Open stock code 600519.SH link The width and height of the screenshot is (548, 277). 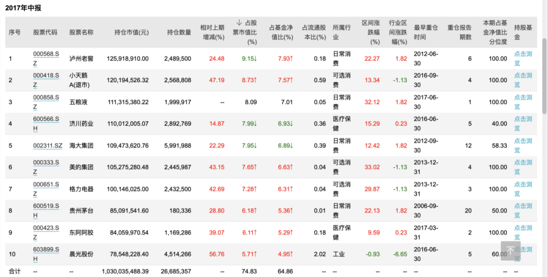coord(46,211)
